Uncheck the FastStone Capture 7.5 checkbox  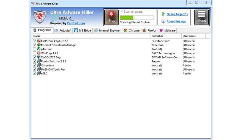click(34, 41)
